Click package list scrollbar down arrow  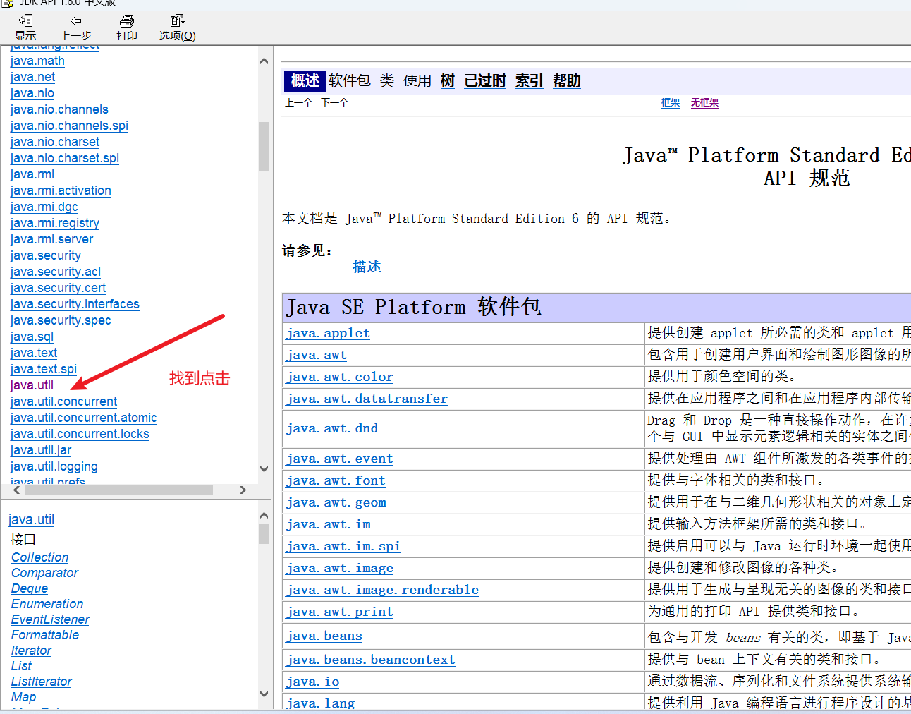pyautogui.click(x=264, y=468)
